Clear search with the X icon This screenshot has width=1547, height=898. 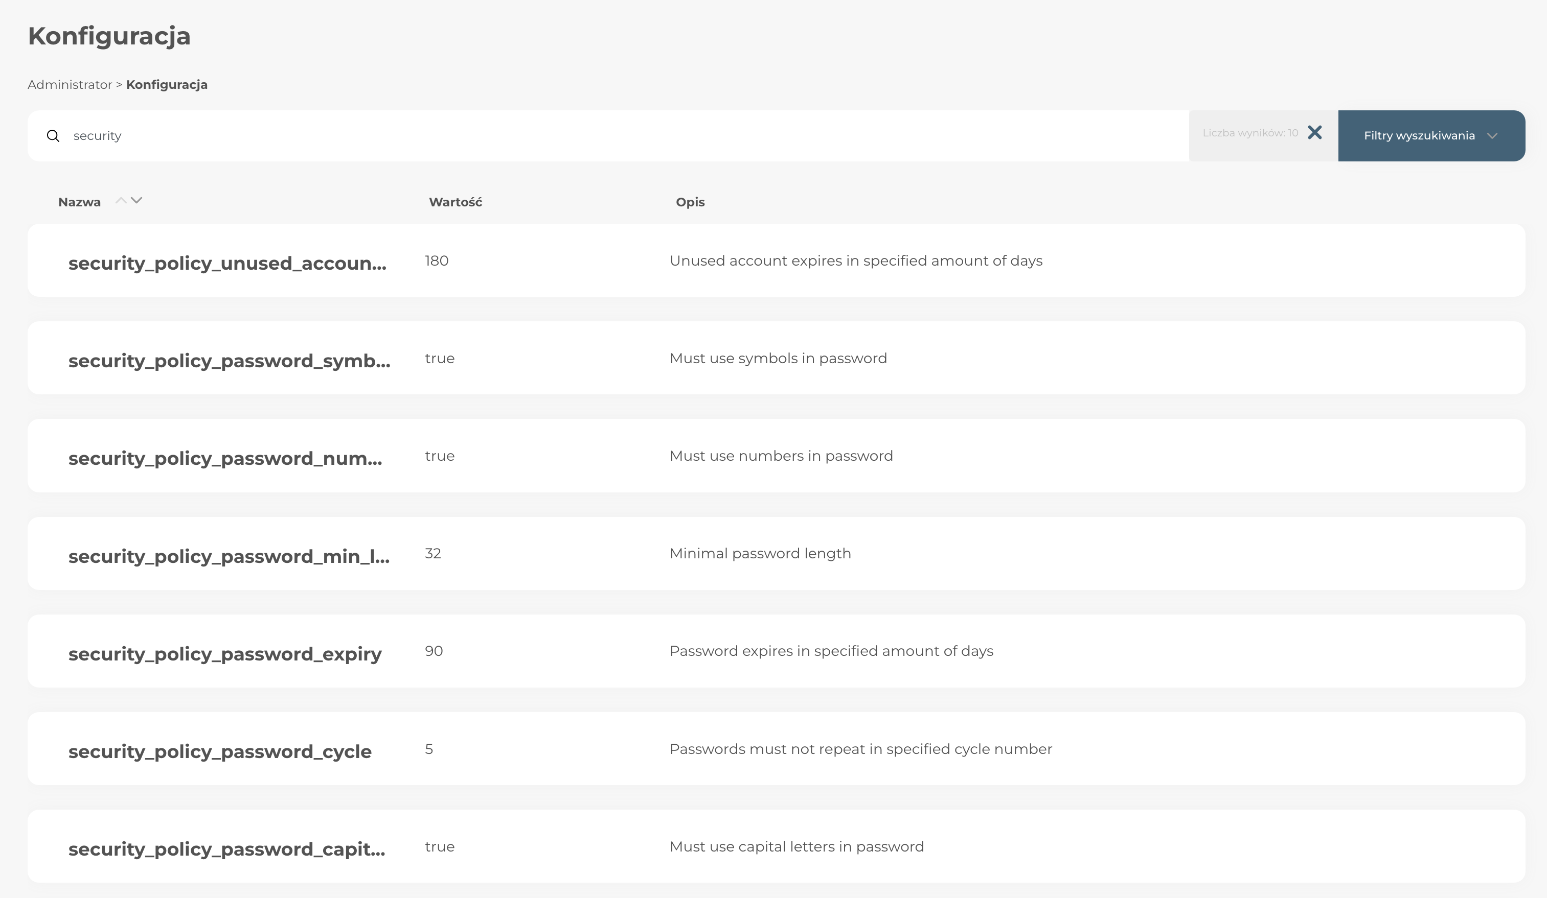tap(1314, 132)
